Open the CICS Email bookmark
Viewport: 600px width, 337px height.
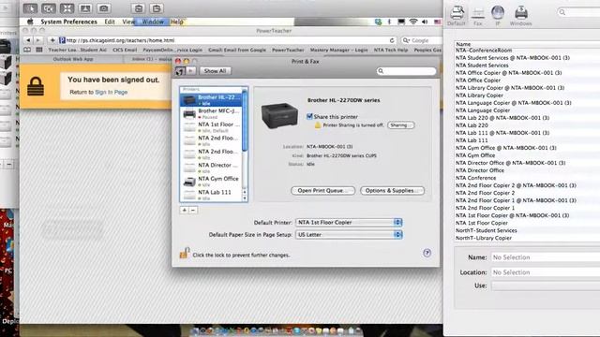(x=125, y=50)
